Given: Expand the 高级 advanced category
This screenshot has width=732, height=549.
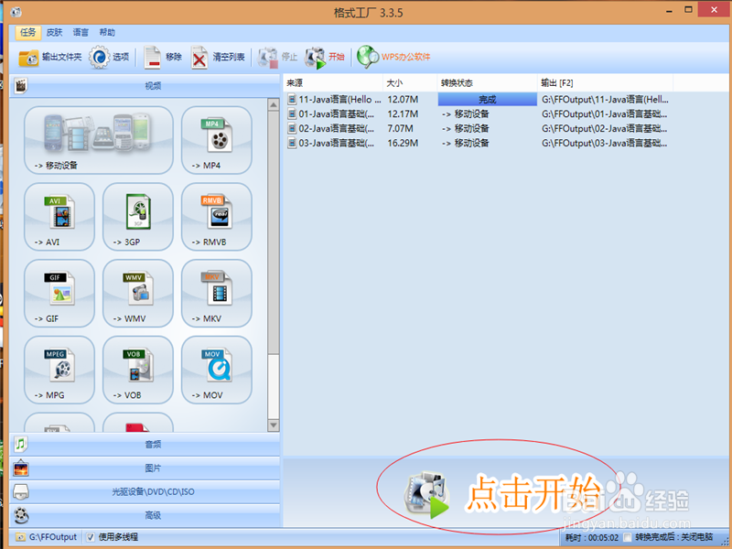Looking at the screenshot, I should point(145,515).
